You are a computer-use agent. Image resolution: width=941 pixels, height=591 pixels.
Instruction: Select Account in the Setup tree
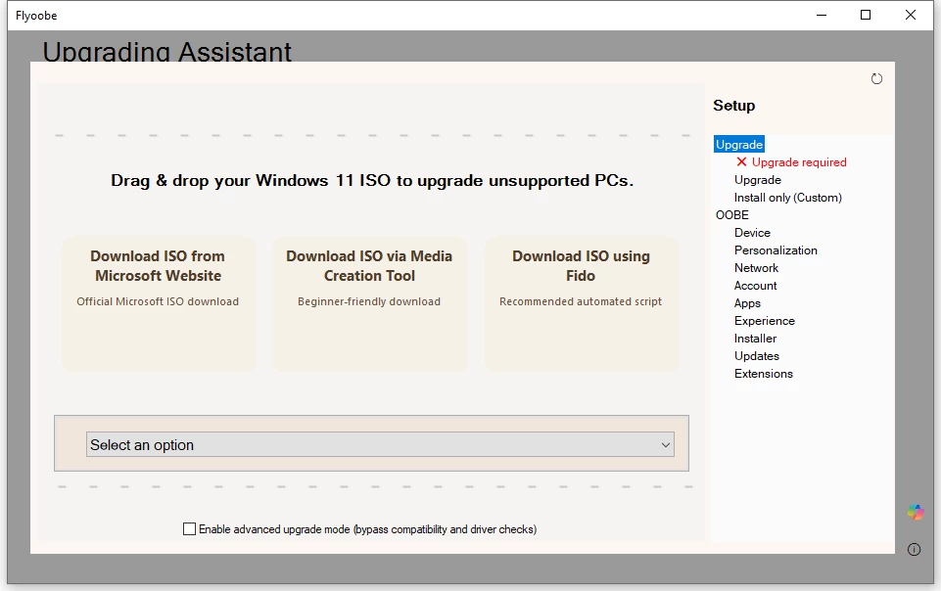tap(755, 286)
